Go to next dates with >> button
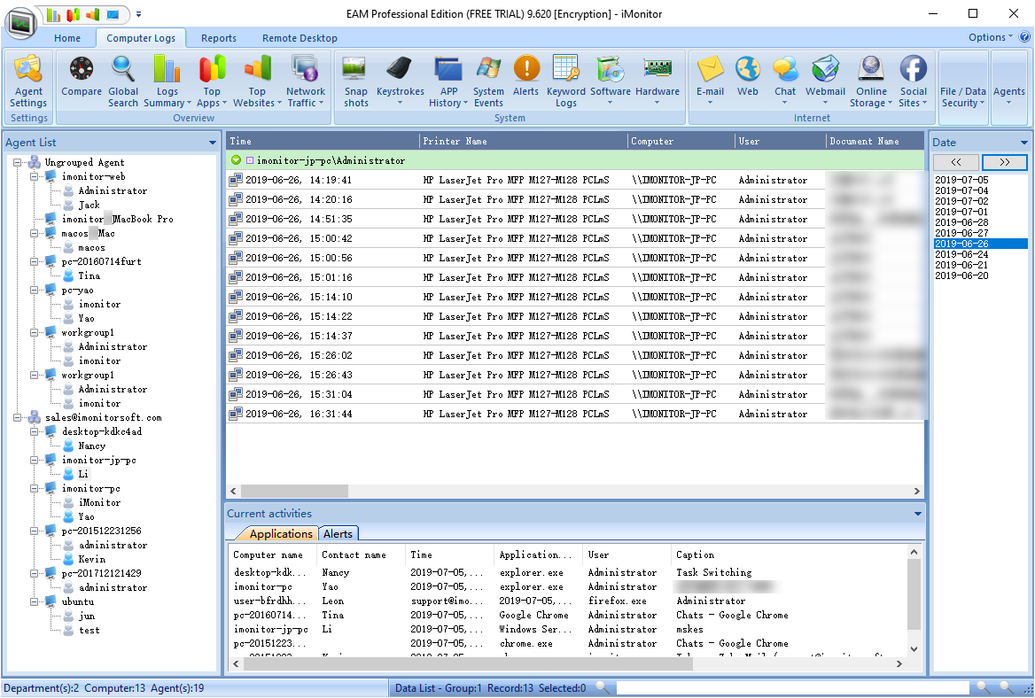 click(1004, 161)
